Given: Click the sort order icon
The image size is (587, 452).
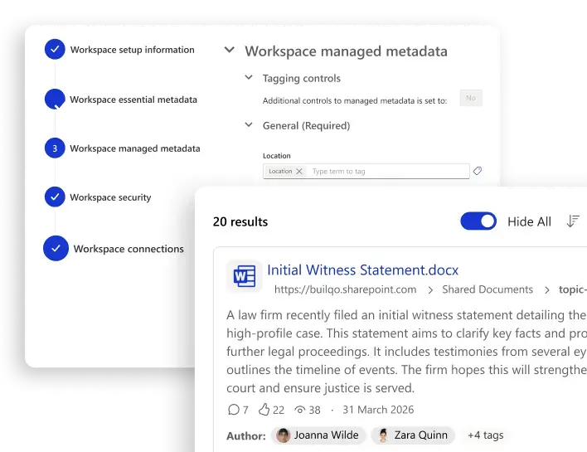Looking at the screenshot, I should click(x=572, y=221).
